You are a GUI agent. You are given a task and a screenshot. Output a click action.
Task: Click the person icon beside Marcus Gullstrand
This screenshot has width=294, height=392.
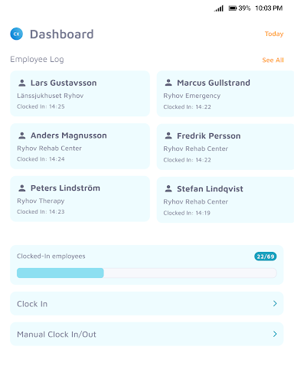[x=168, y=83]
